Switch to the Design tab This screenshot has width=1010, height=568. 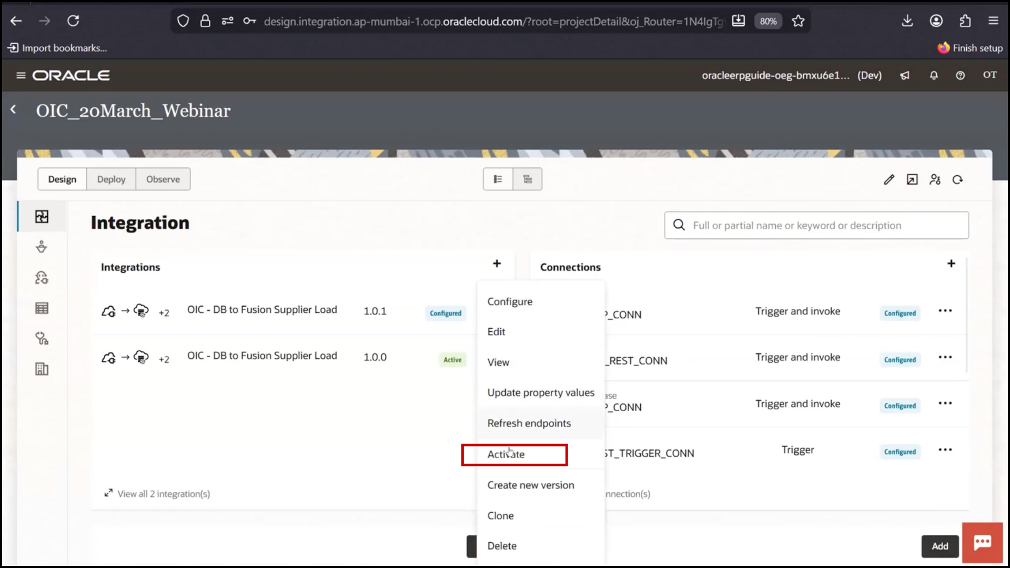coord(62,179)
